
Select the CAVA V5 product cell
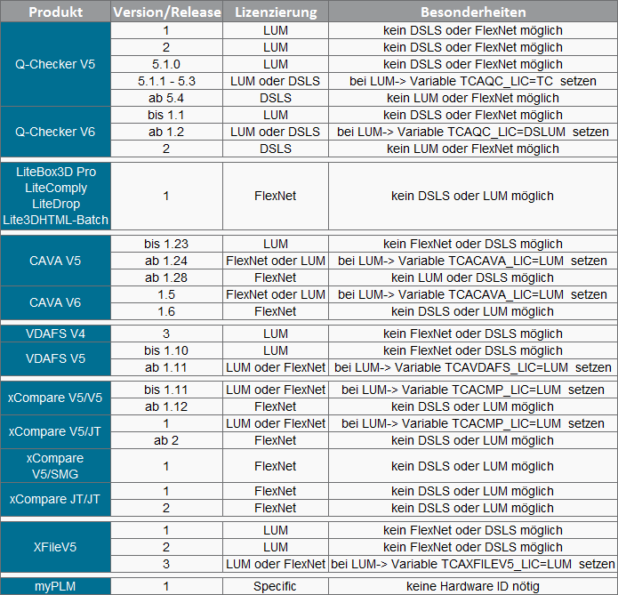(55, 261)
